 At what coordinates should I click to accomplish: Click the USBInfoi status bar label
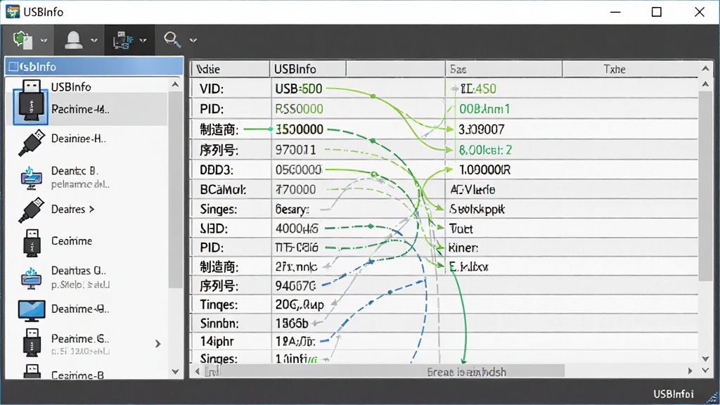click(673, 394)
